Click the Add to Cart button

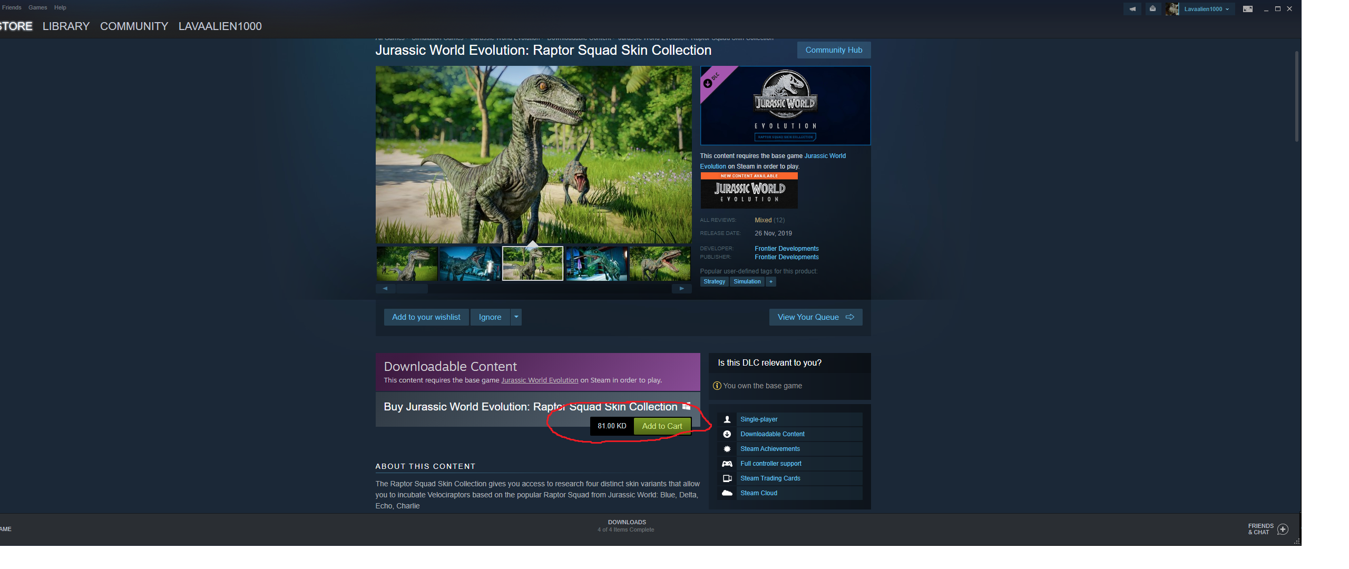coord(662,426)
